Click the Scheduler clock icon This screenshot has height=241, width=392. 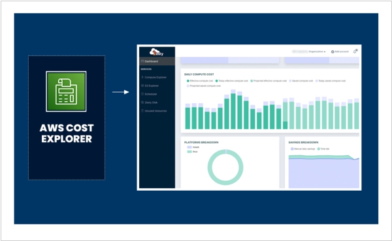coord(142,94)
